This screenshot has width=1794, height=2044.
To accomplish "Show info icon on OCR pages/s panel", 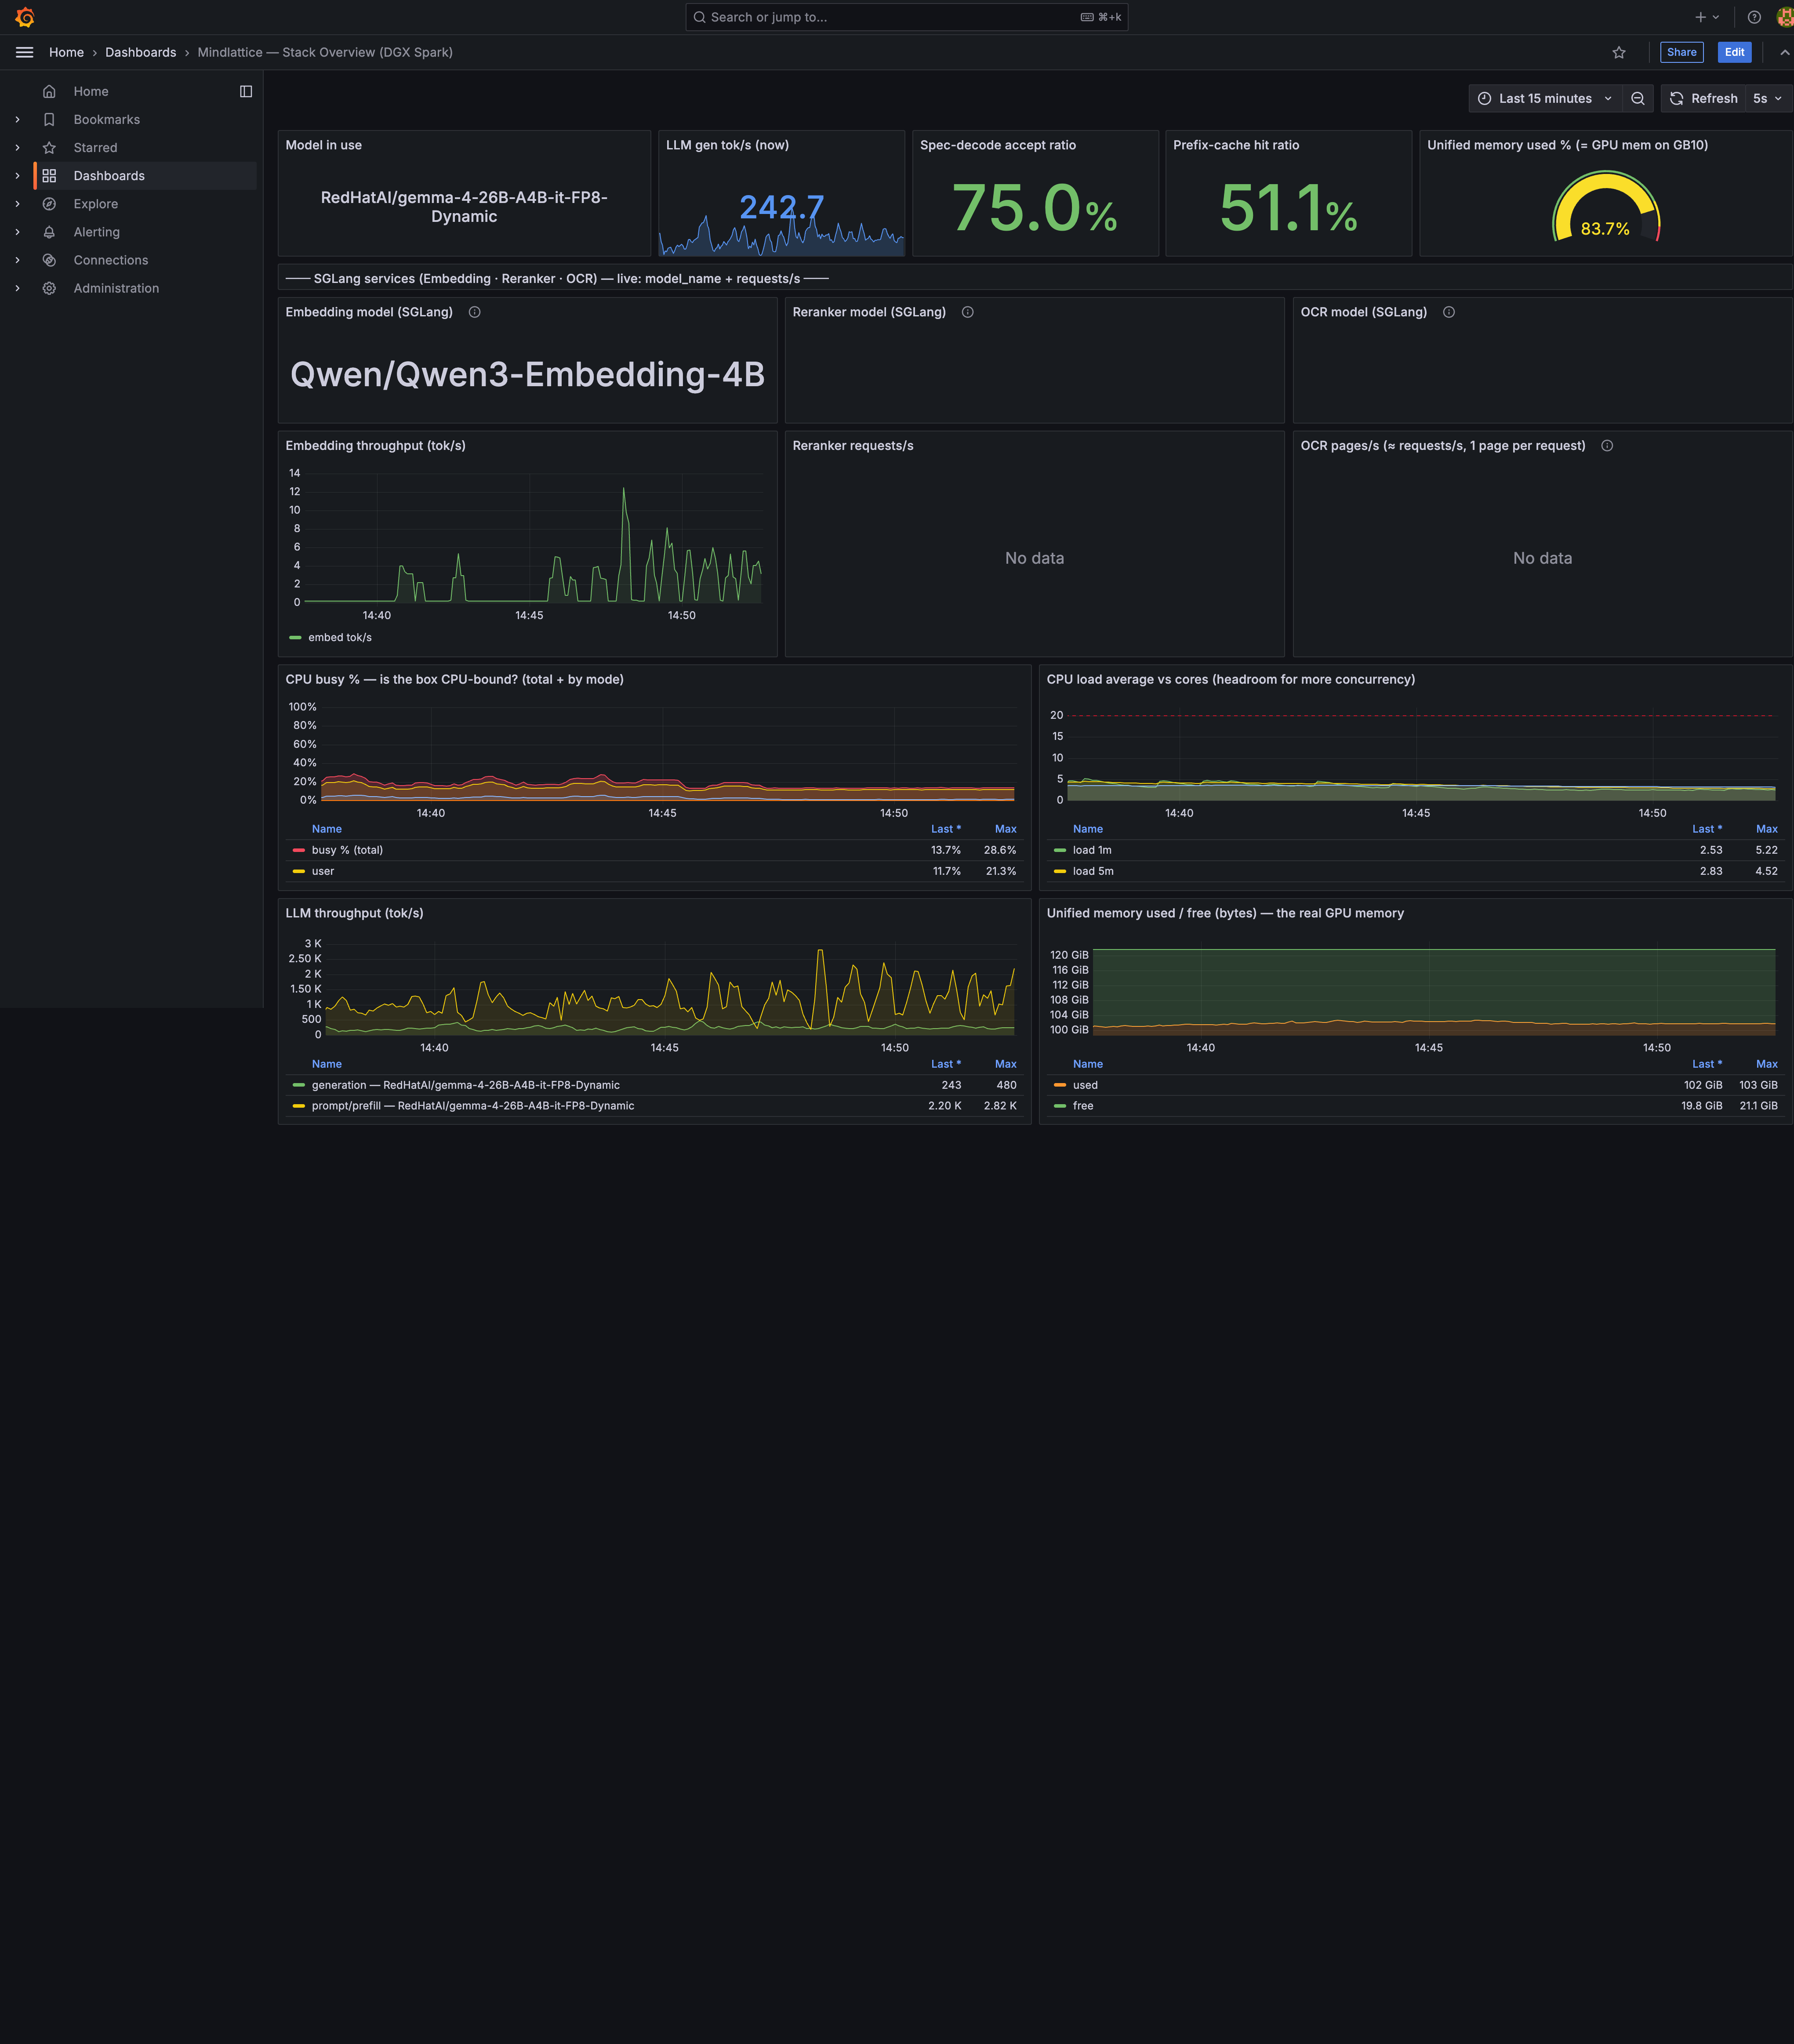I will pos(1607,446).
